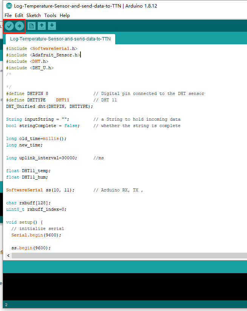Click the Arduino logo in title bar
Image resolution: width=247 pixels, height=311 pixels.
tap(9, 6)
